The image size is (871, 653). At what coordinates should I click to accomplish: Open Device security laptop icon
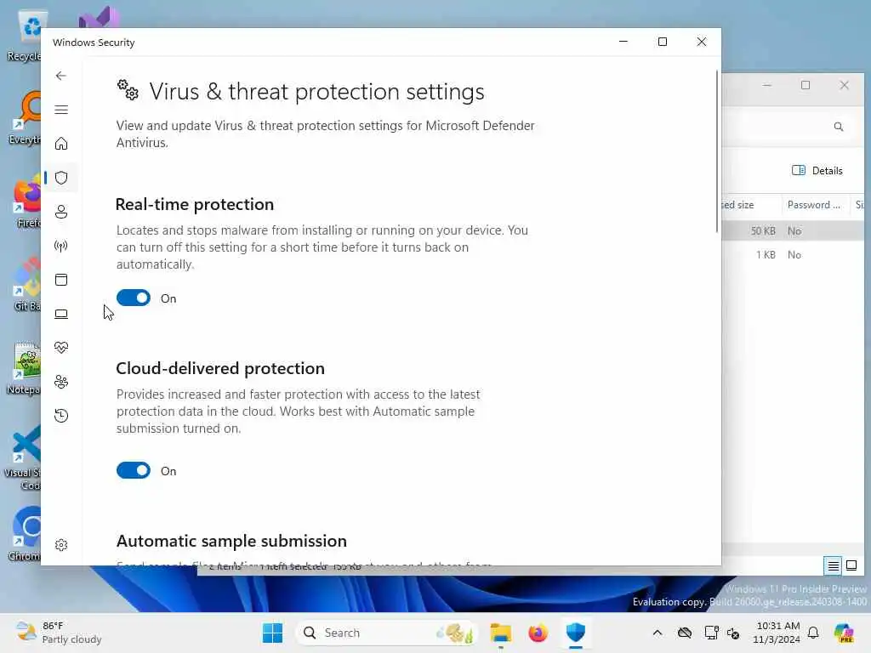click(61, 315)
